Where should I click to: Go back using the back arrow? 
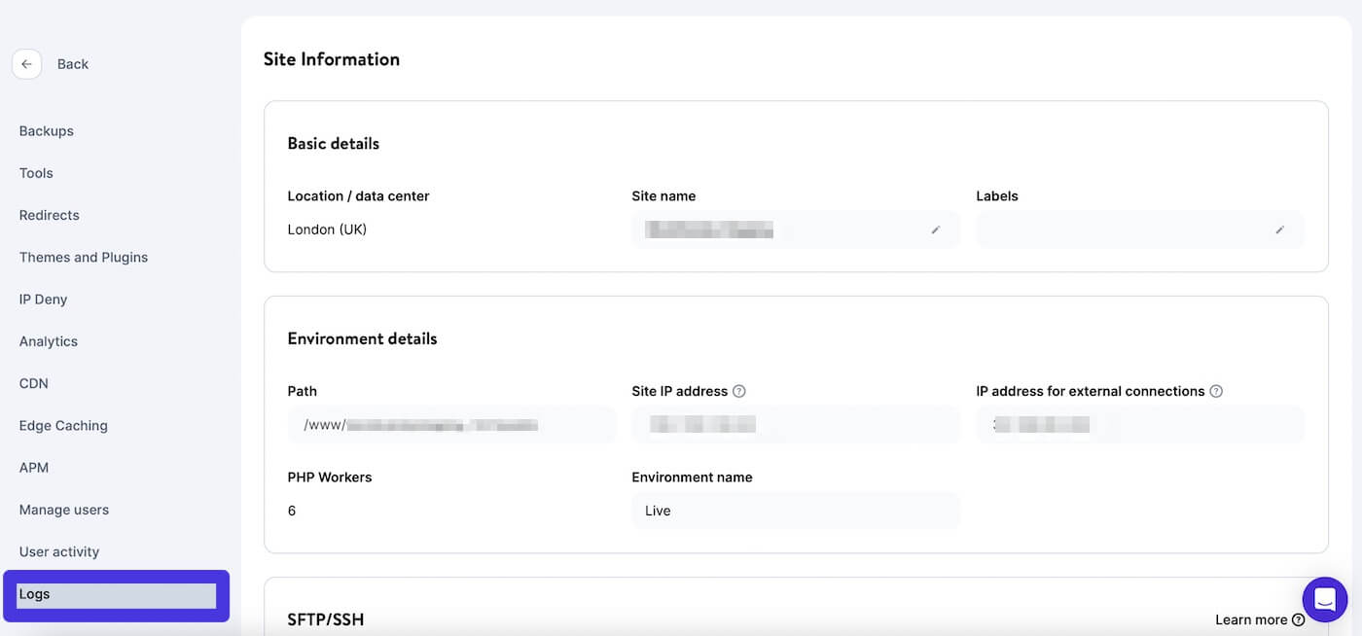[26, 63]
